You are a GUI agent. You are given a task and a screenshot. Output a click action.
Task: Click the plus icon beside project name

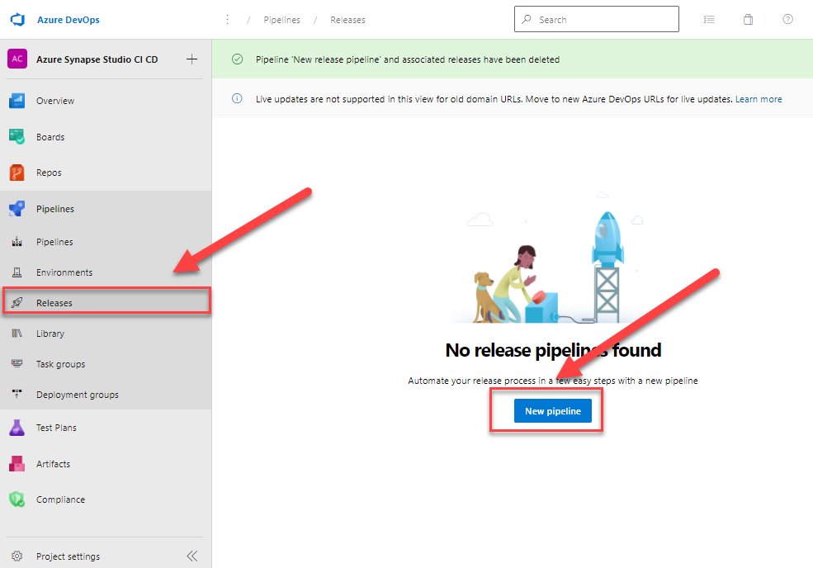(191, 59)
